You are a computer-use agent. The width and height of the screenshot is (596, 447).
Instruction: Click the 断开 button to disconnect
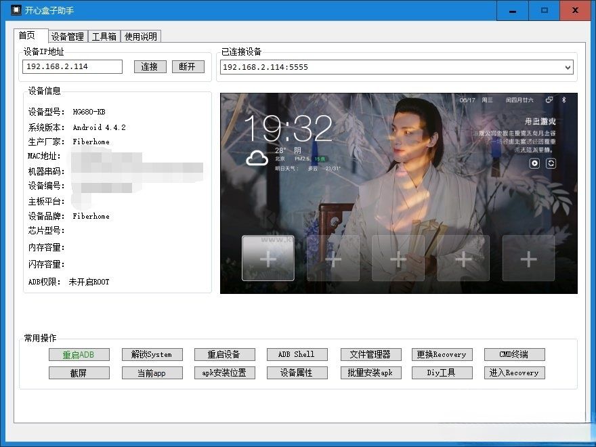(188, 66)
